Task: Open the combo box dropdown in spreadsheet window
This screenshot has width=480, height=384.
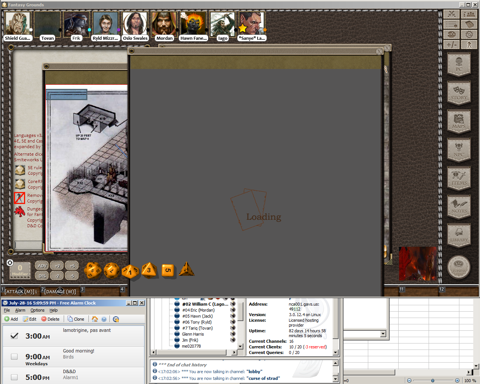Action: [x=383, y=334]
